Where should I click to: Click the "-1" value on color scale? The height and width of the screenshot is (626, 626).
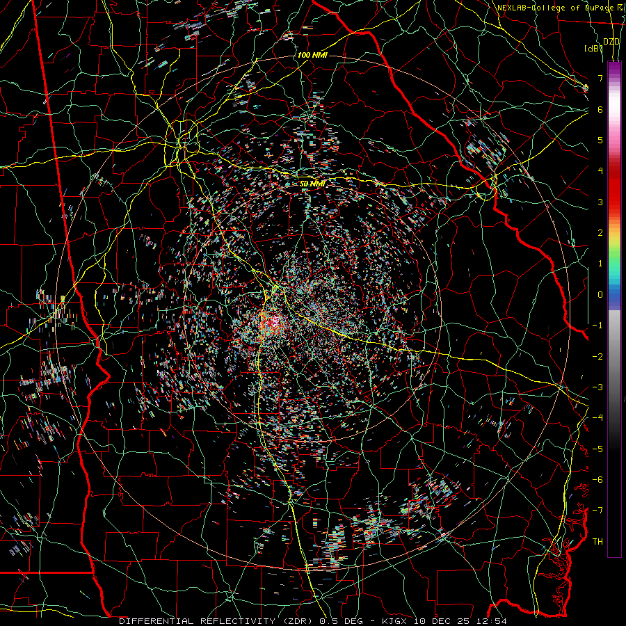[597, 326]
